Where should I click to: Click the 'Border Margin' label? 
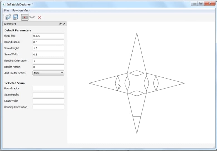[x=12, y=67]
